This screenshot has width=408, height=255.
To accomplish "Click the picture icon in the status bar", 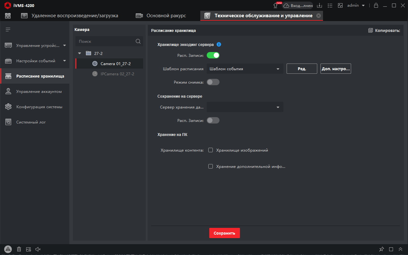I will point(28,249).
